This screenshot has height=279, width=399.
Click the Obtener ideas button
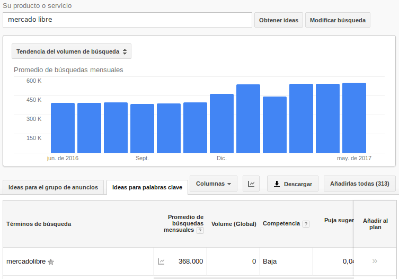[279, 20]
